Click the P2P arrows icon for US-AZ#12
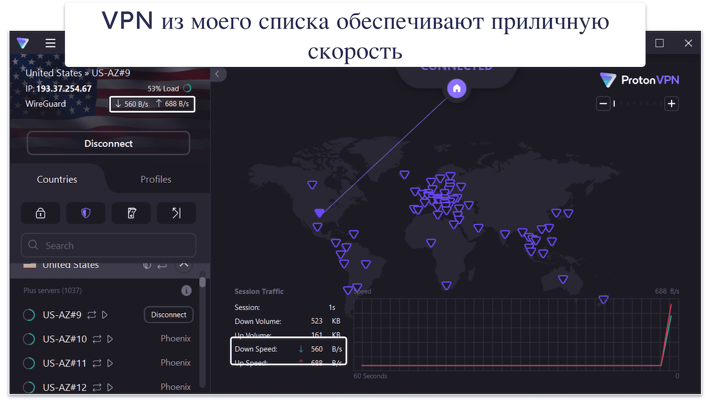 point(96,387)
